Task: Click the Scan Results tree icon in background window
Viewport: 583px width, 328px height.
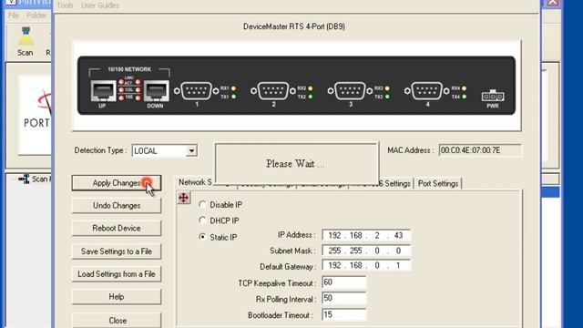Action: pos(25,179)
